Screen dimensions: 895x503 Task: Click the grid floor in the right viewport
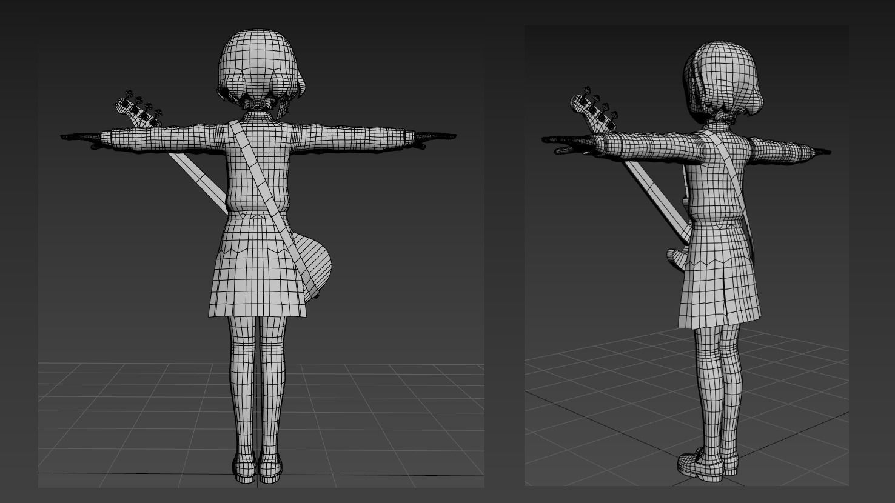tap(606, 424)
